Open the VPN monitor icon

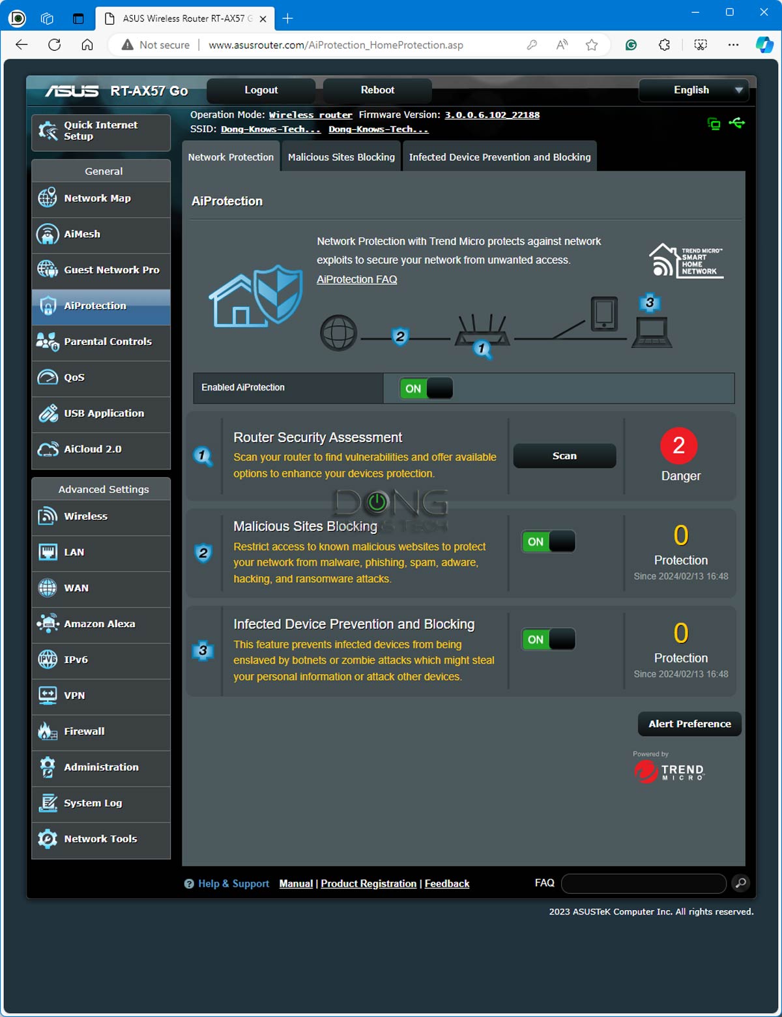click(x=48, y=696)
